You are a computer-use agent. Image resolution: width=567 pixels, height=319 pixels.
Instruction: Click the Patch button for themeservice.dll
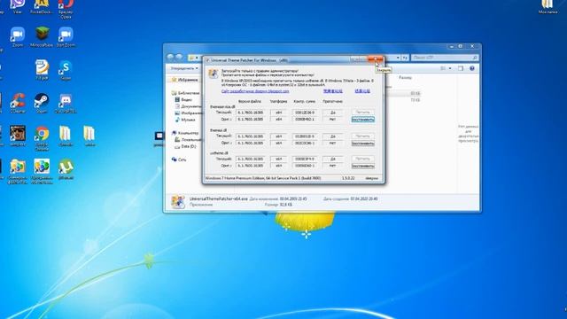pos(362,113)
